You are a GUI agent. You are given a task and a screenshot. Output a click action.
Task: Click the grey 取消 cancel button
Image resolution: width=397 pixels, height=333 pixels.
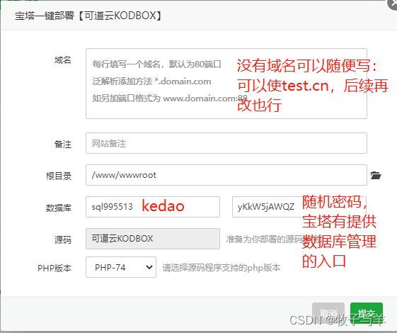click(x=328, y=313)
